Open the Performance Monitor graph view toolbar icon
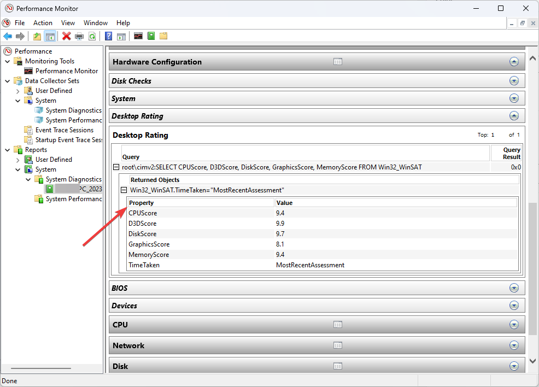Screen dimensions: 539x387 [138, 36]
